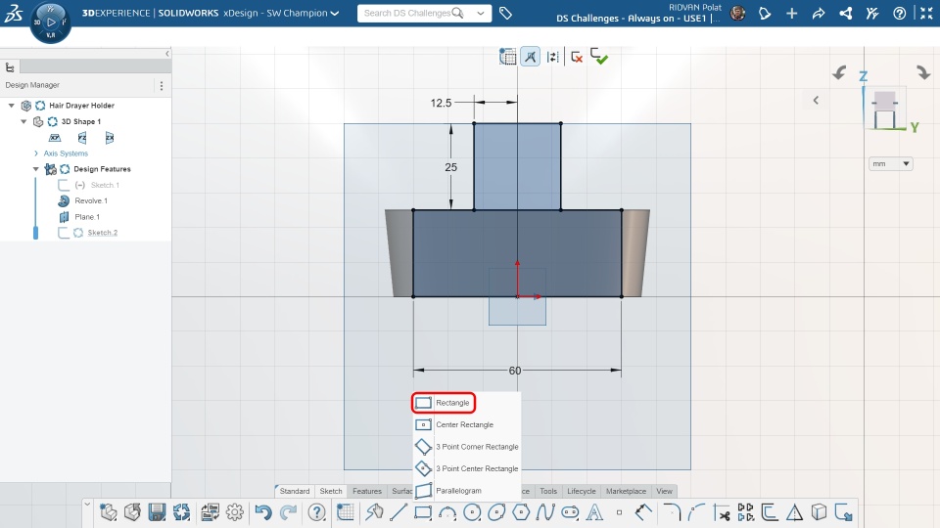The height and width of the screenshot is (528, 940).
Task: Click the Select hand tool
Action: click(375, 512)
